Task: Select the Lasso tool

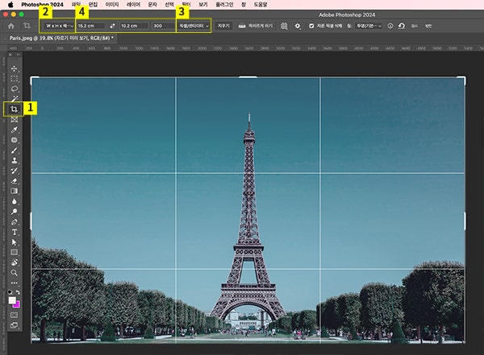Action: click(15, 89)
